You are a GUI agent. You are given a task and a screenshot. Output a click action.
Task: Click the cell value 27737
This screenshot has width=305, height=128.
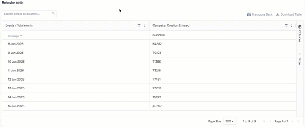pyautogui.click(x=157, y=88)
